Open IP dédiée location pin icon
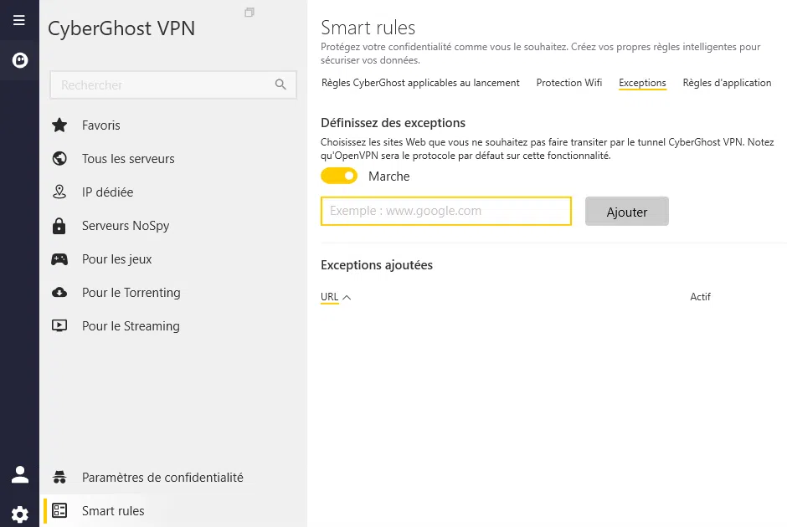Image resolution: width=787 pixels, height=527 pixels. click(59, 192)
